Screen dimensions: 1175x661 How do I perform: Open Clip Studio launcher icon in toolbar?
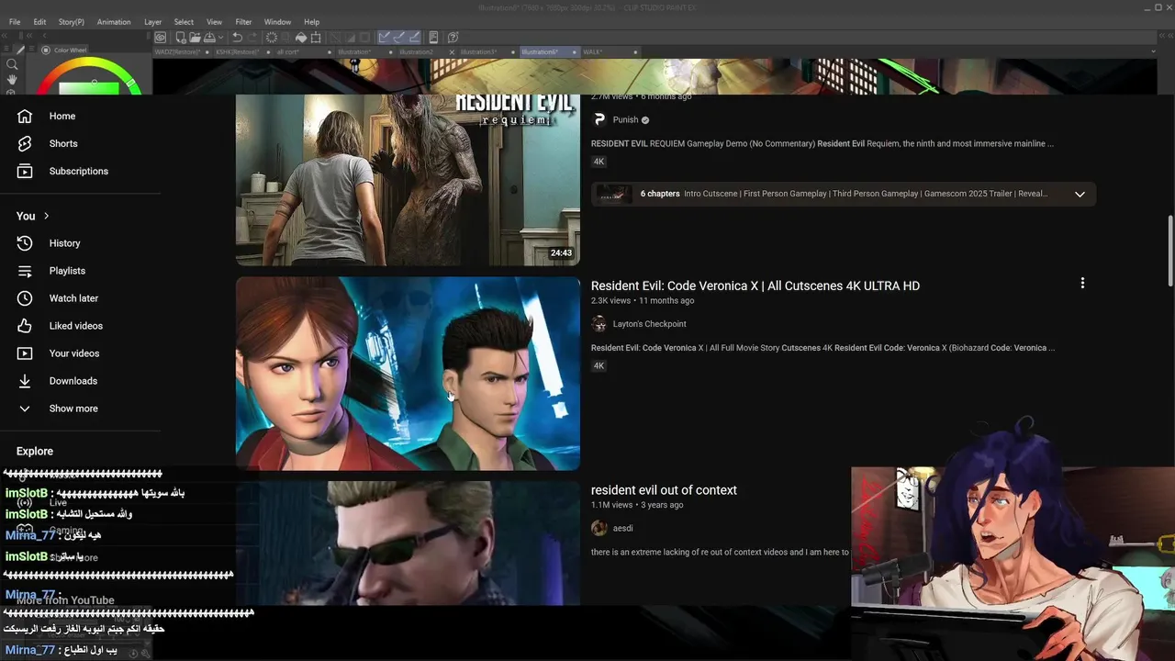tap(160, 38)
